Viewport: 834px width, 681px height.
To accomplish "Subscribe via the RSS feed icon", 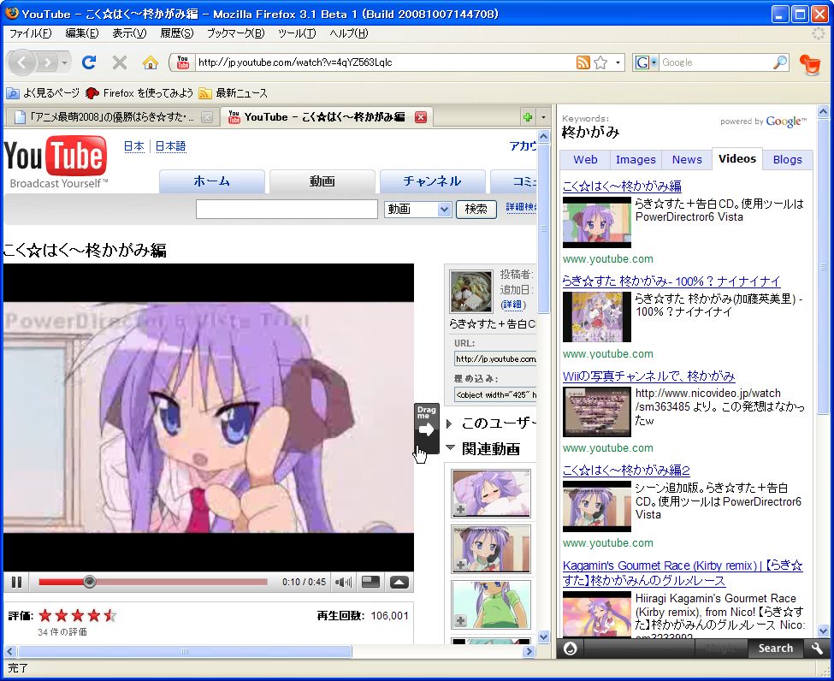I will [x=583, y=62].
